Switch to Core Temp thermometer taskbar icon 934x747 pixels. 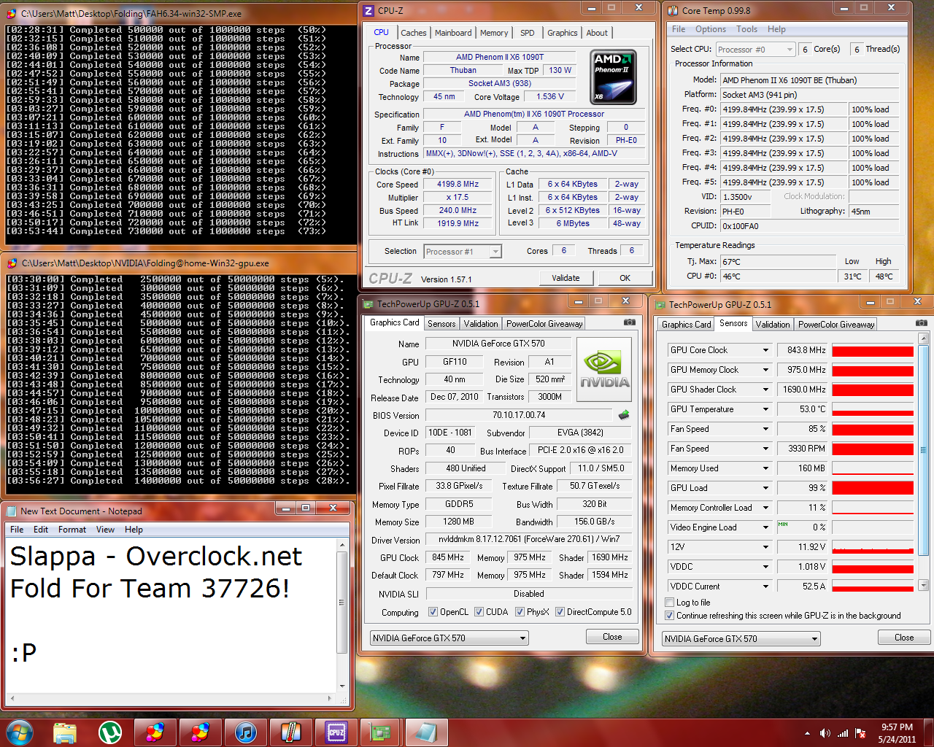point(291,732)
